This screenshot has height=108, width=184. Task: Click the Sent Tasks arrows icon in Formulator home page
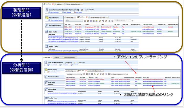tap(47, 32)
